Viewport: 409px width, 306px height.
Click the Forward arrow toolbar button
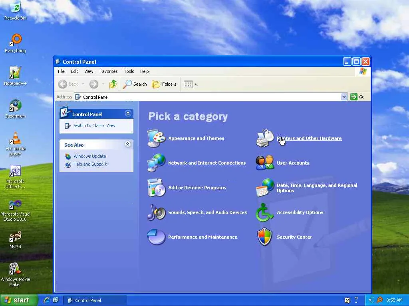pos(94,84)
